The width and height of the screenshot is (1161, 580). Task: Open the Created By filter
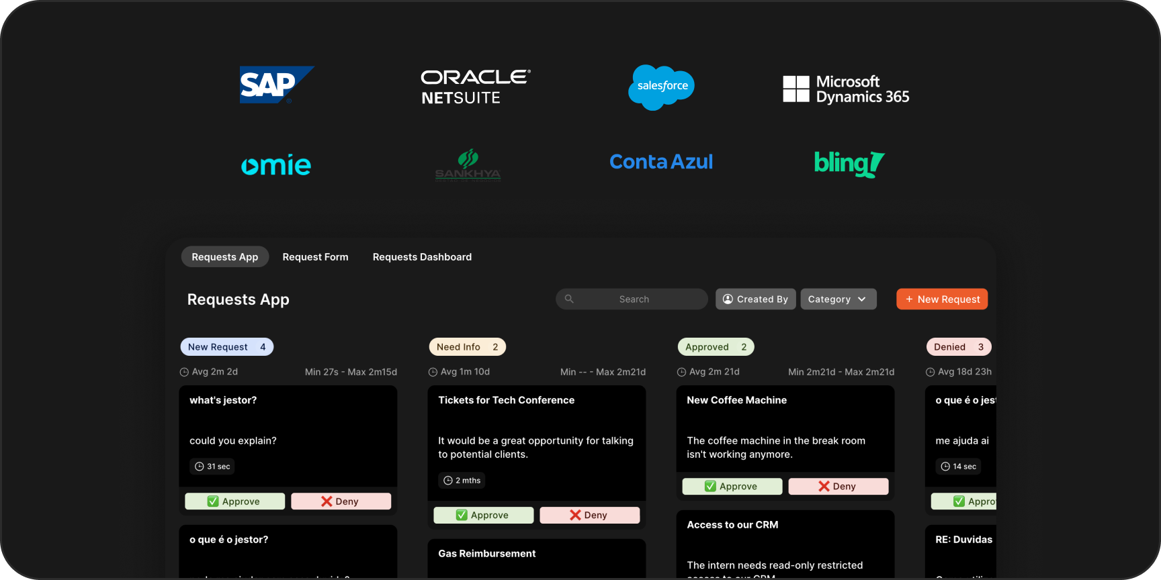(x=755, y=299)
